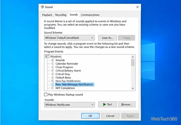The height and width of the screenshot is (125, 181).
Task: Play the sound with the Test button
Action: pos(108,104)
